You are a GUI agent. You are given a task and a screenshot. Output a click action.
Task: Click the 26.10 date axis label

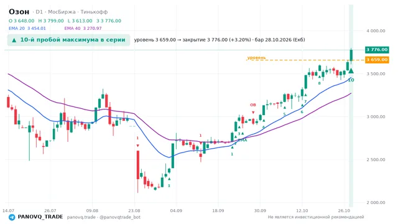344,210
